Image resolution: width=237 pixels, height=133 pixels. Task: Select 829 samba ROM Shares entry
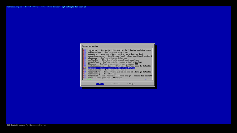coord(103,78)
